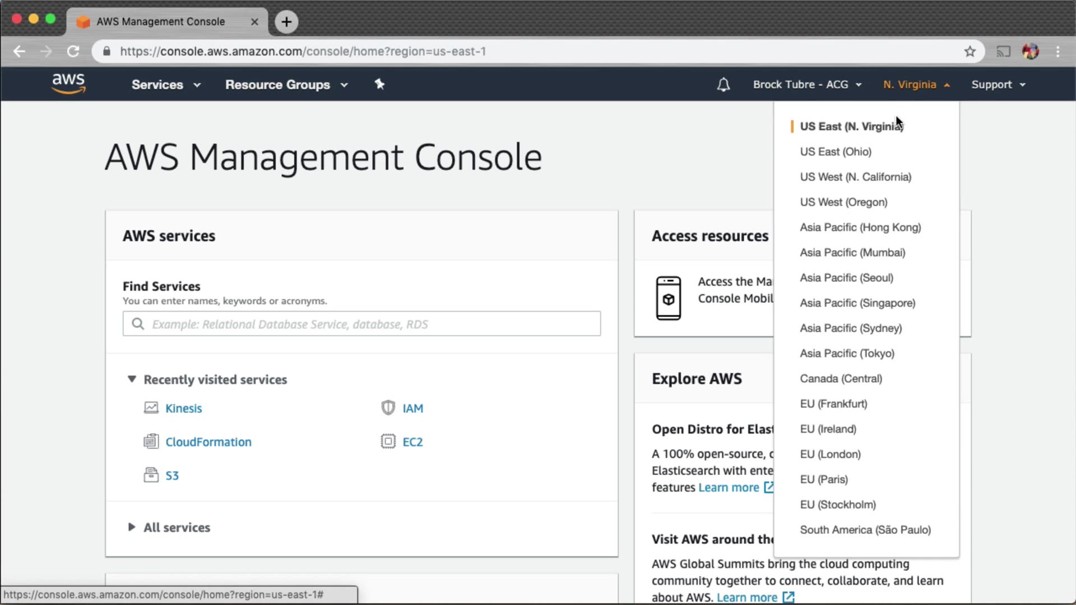This screenshot has width=1076, height=605.
Task: Click the pushpin shortcut icon in navbar
Action: click(x=379, y=84)
